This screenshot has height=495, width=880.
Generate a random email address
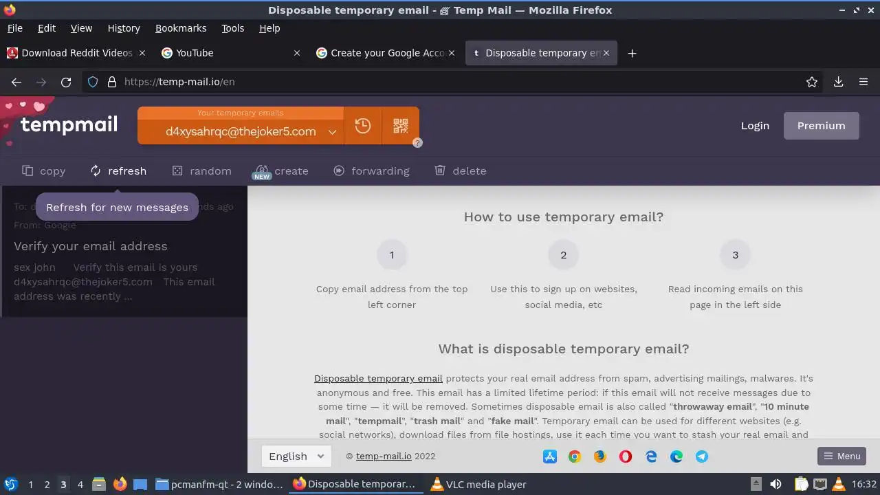201,171
